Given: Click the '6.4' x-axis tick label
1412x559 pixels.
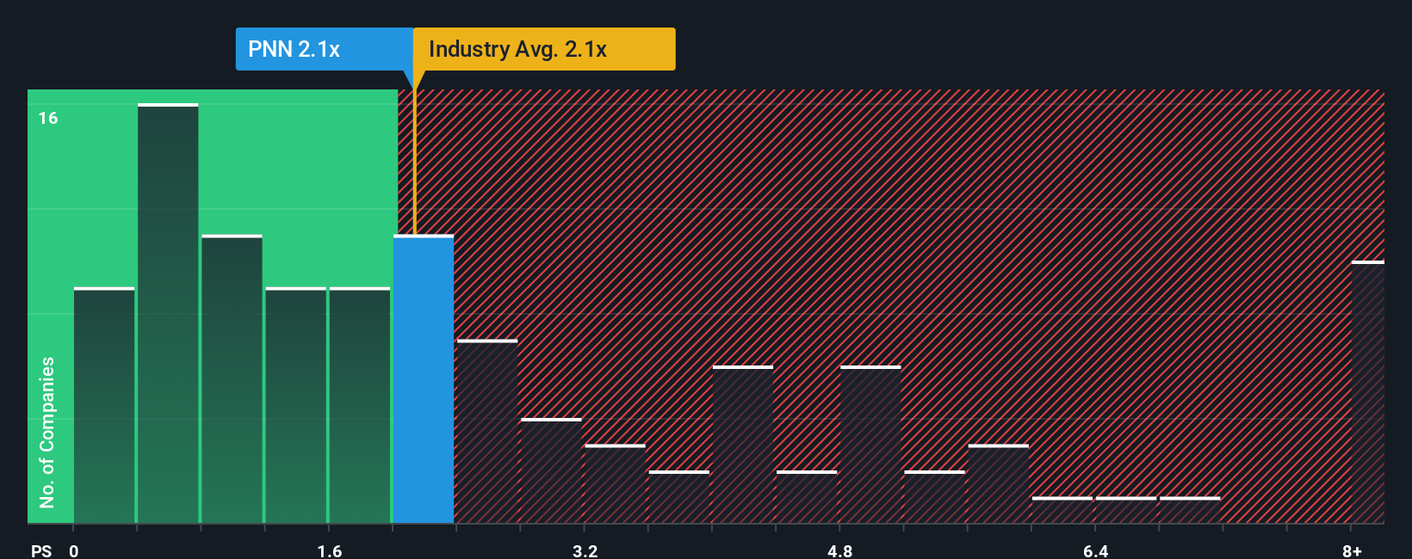Looking at the screenshot, I should pos(1096,551).
